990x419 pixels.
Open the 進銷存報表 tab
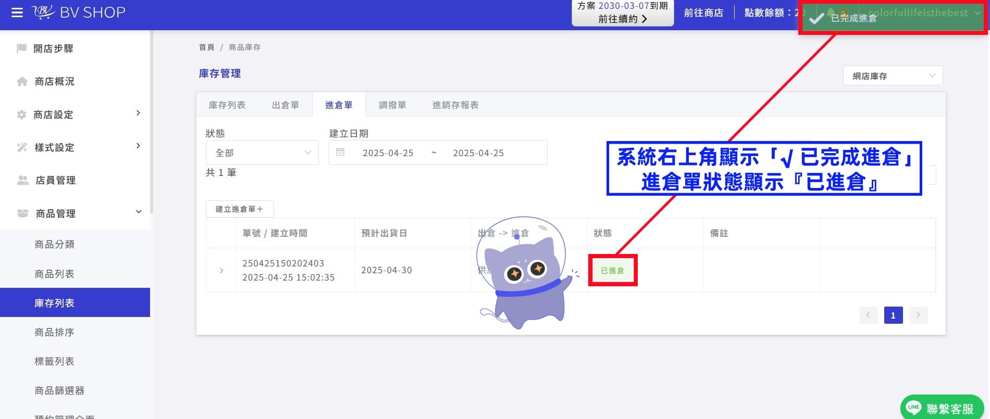455,105
